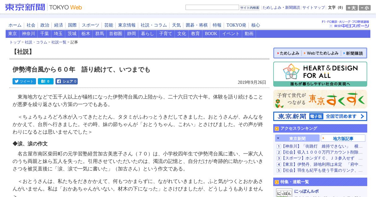
Task: Select 栃木 in the regional bar
Action: 86,34
